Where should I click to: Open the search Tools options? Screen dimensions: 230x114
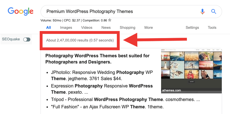click(x=212, y=28)
